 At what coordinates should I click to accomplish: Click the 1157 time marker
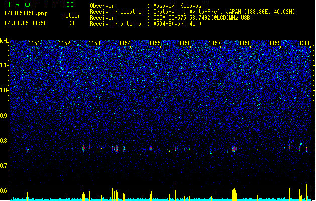tap(215, 43)
